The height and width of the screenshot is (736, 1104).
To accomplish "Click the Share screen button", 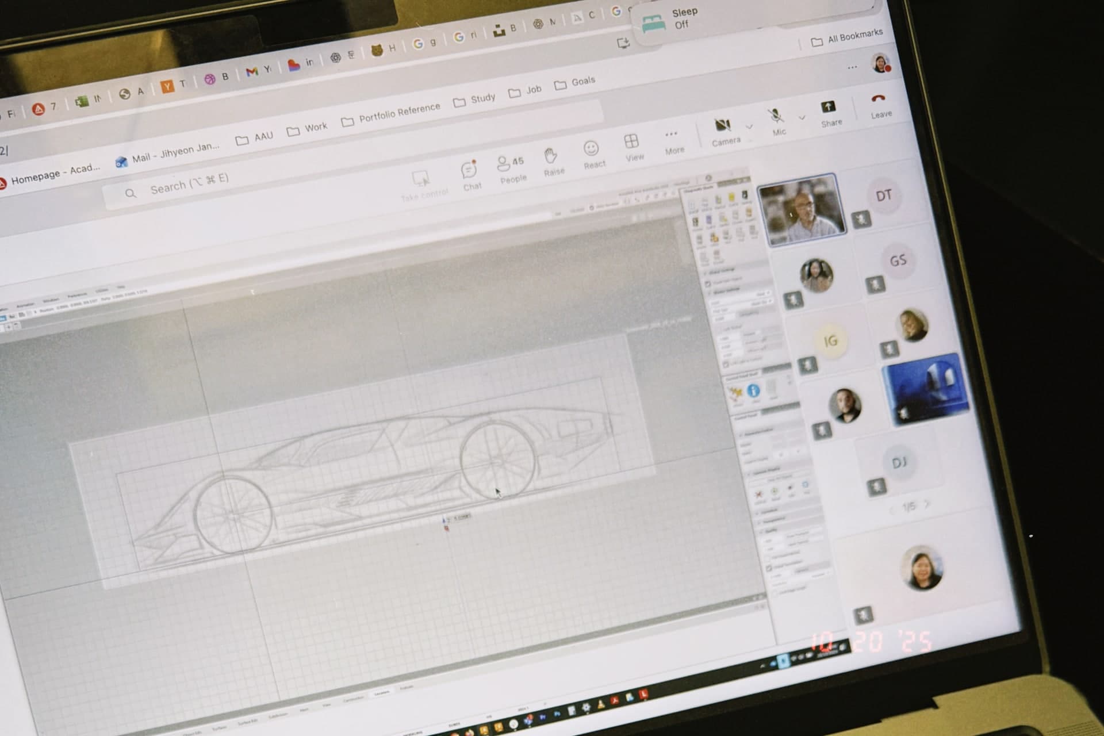I will point(830,113).
